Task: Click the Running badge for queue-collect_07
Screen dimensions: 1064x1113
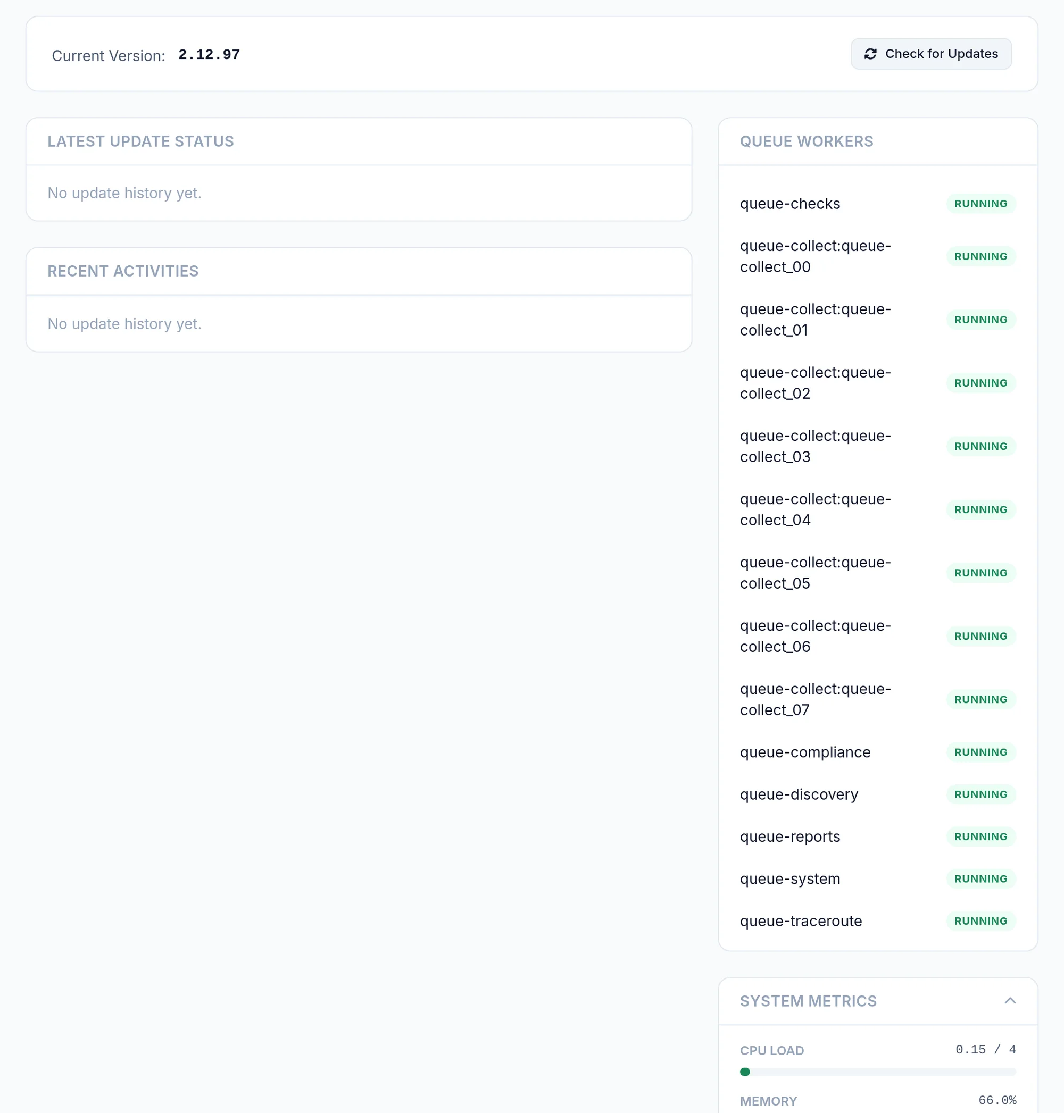Action: click(x=980, y=700)
